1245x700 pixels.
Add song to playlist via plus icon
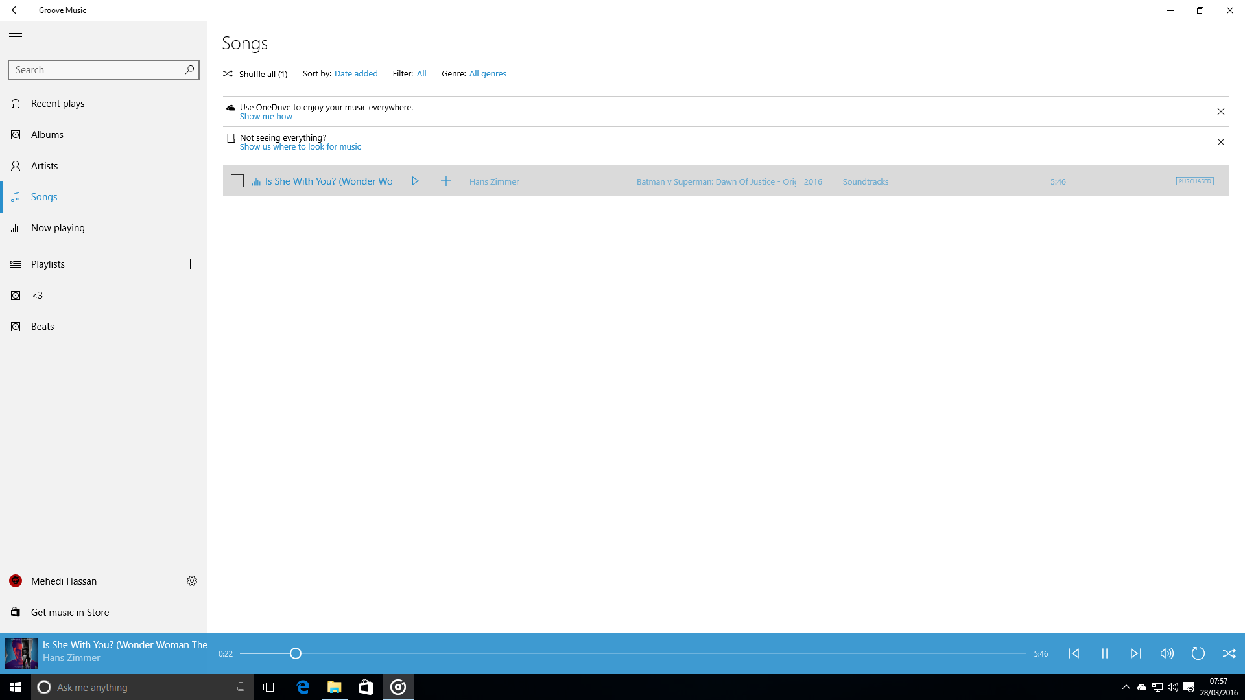pyautogui.click(x=446, y=181)
